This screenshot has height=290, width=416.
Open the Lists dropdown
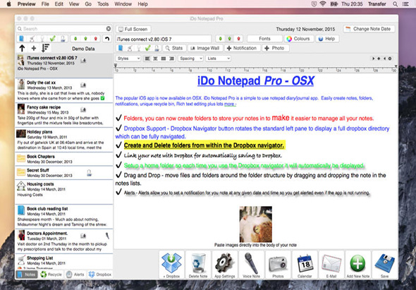pos(218,59)
